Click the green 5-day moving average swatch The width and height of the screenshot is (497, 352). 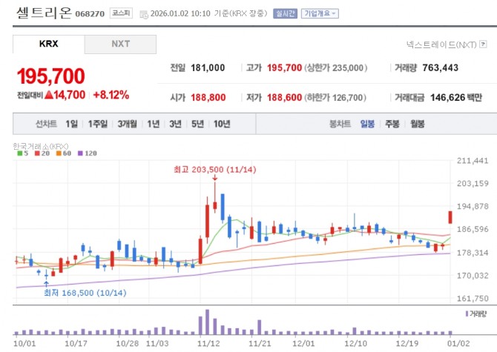click(19, 153)
